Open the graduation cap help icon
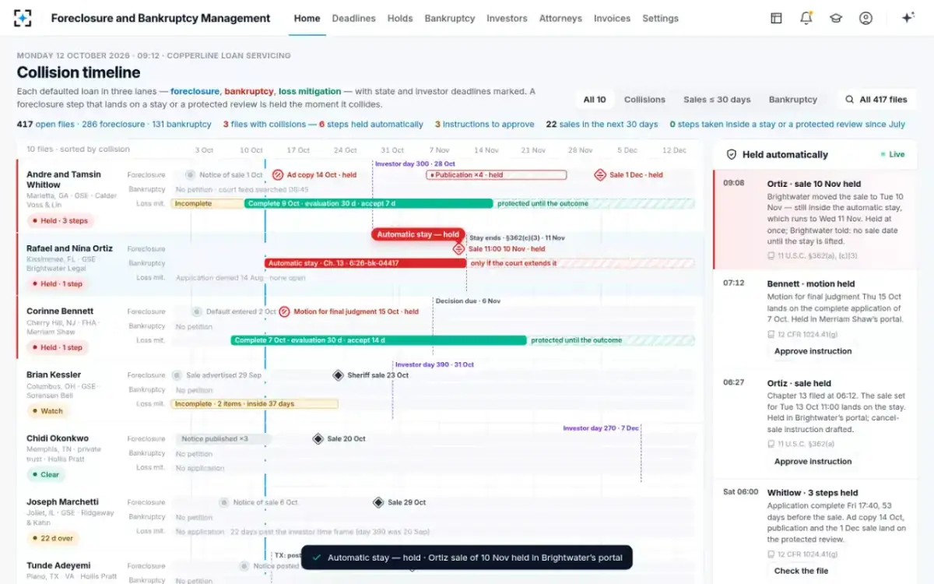 coord(836,18)
